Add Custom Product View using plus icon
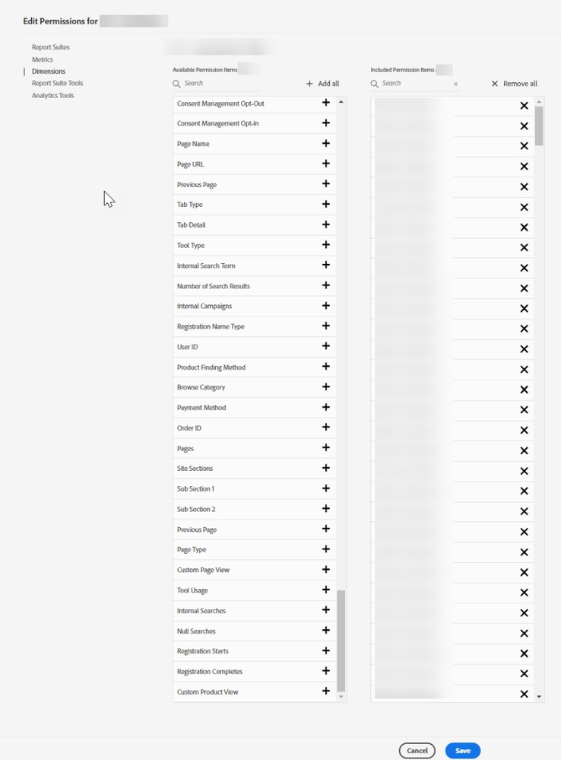Viewport: 561px width, 760px height. click(x=326, y=691)
